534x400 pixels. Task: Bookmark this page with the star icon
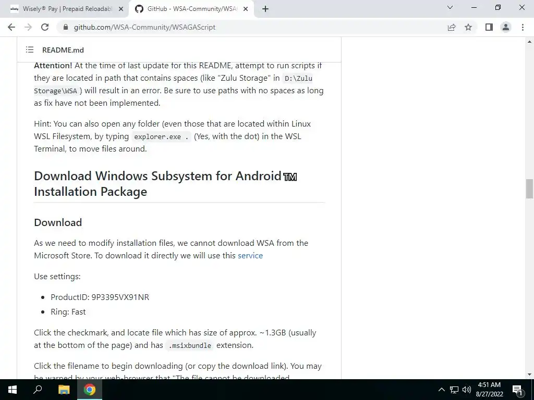468,27
